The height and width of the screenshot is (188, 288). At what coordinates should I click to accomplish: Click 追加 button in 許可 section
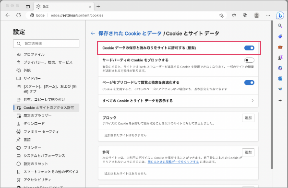pos(248,153)
